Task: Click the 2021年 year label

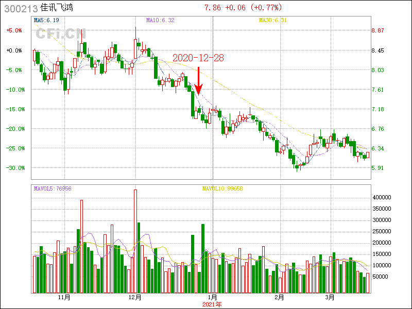Action: tap(212, 304)
